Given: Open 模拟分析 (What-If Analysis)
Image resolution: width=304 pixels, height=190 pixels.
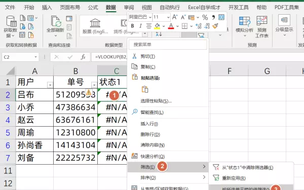Looking at the screenshot, I should pos(245,26).
